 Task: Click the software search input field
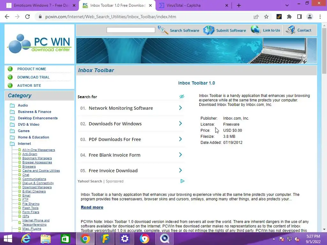131,30
